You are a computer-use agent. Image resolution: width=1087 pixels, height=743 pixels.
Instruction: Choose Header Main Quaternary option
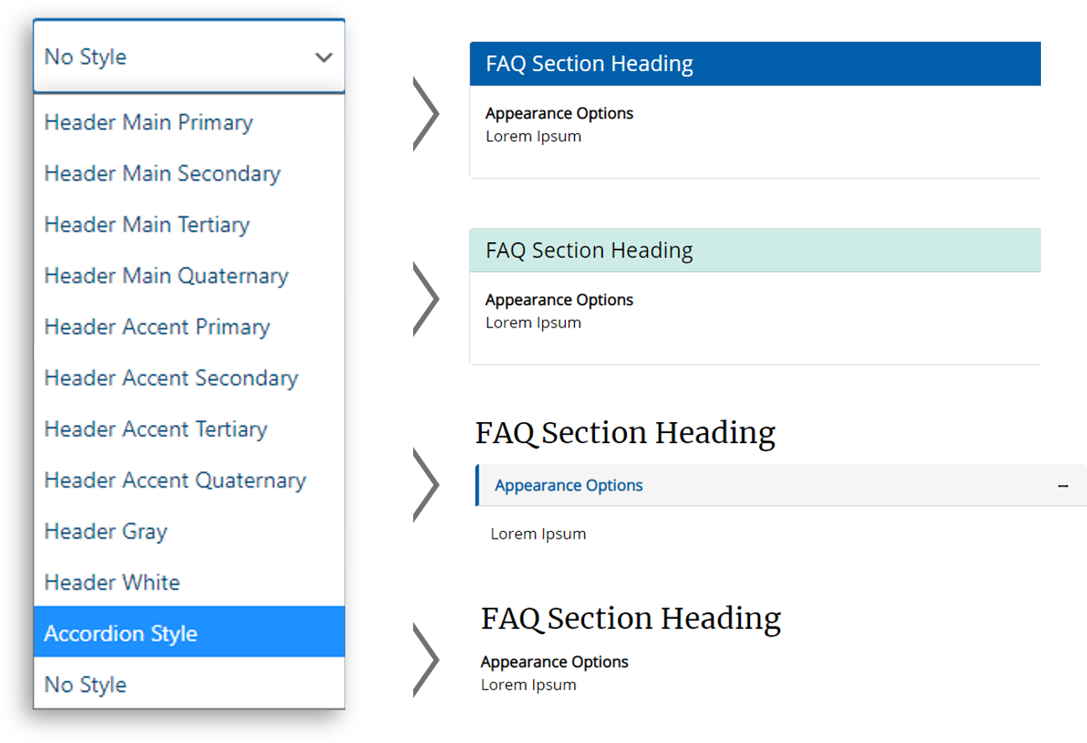165,276
